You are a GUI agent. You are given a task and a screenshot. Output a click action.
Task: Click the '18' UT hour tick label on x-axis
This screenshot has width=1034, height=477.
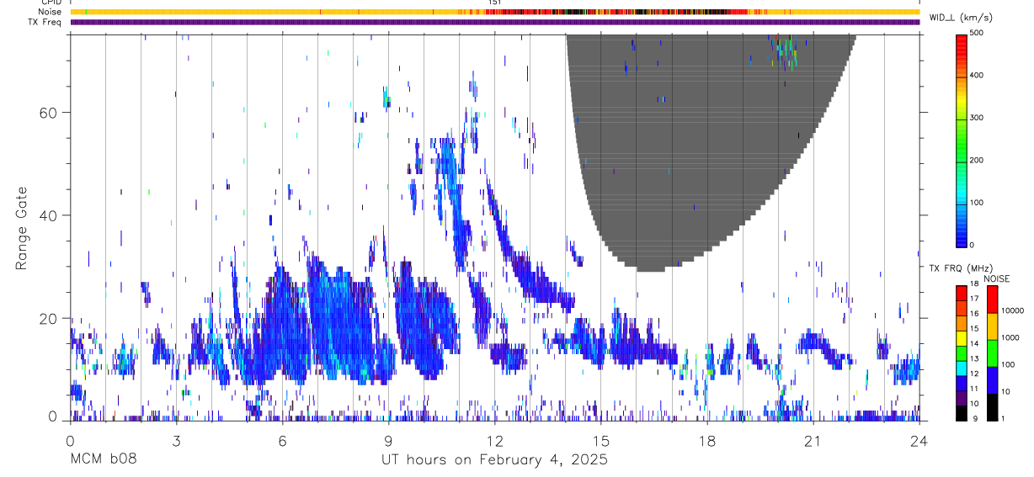(707, 441)
